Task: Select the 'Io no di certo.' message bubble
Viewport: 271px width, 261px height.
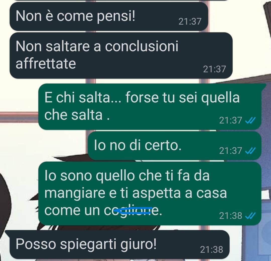Action: coord(174,146)
